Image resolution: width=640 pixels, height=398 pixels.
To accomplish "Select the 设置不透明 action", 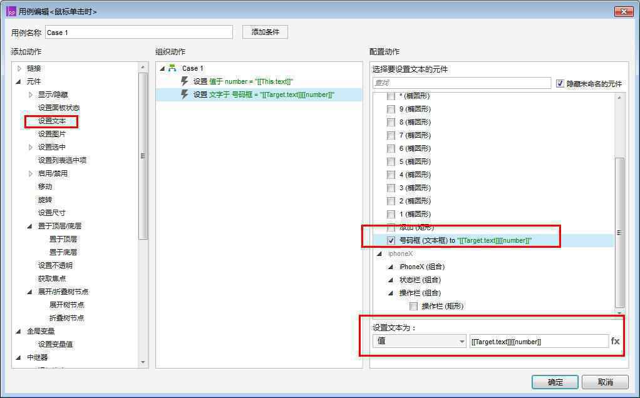I will coord(56,265).
